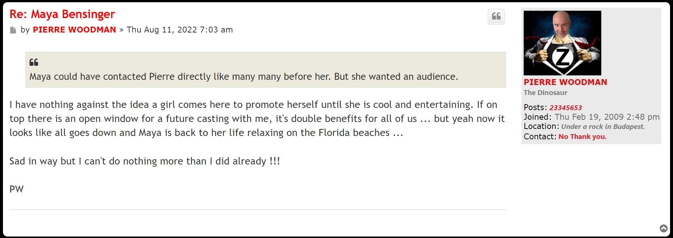Open Pierre Woodman's avatar image

[562, 43]
